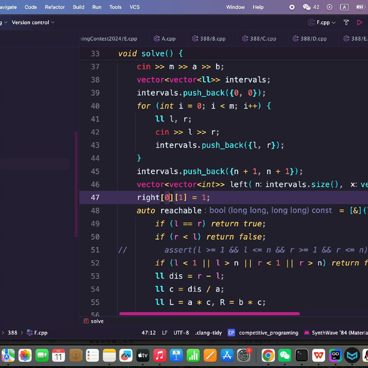Open the Build menu
The height and width of the screenshot is (368, 368).
[79, 7]
